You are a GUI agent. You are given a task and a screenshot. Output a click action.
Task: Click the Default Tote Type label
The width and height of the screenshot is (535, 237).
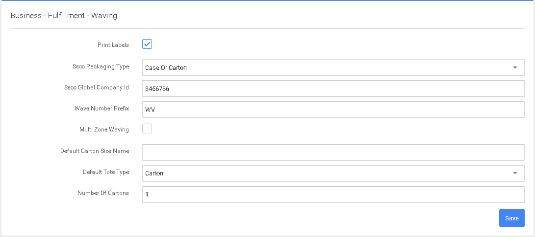(x=106, y=172)
